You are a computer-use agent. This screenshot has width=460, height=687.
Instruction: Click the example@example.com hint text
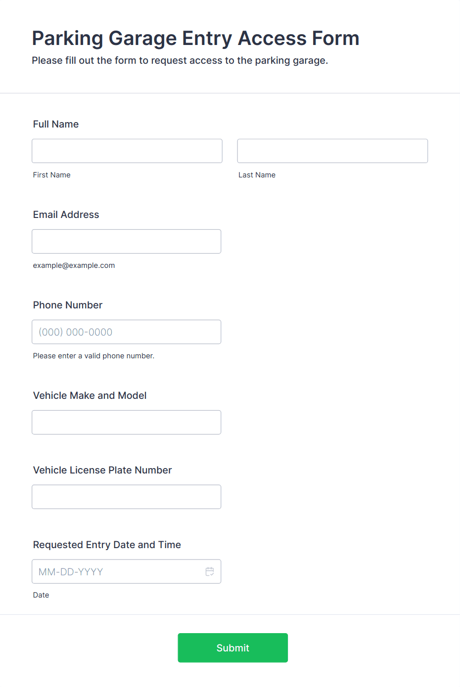(74, 265)
